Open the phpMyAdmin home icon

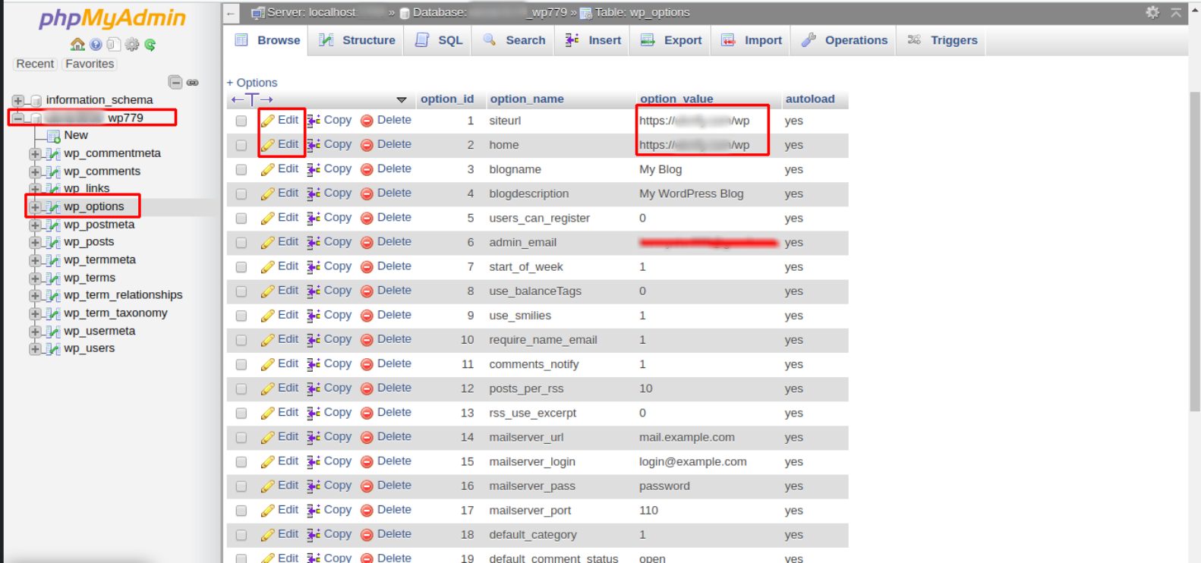(x=77, y=45)
